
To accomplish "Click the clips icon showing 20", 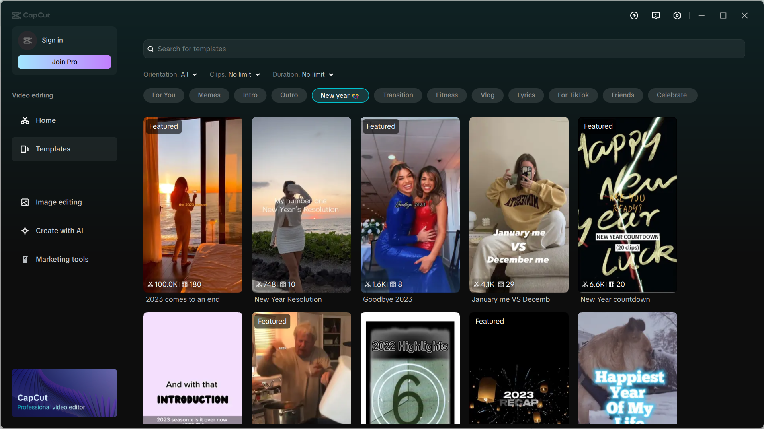I will click(x=612, y=285).
